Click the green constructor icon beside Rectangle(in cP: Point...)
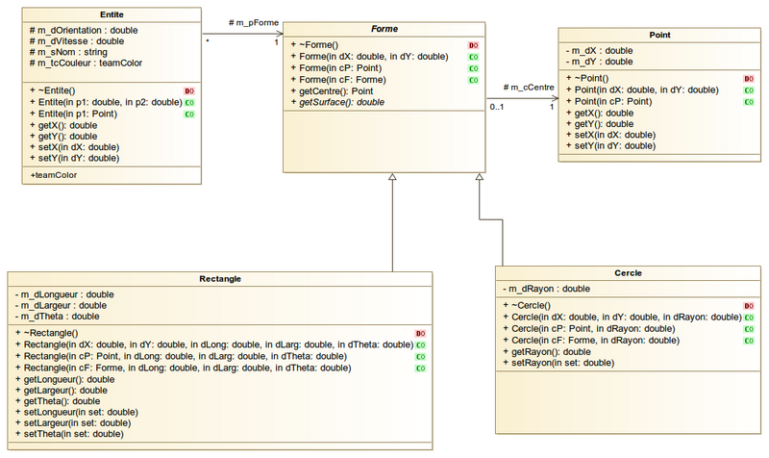 click(x=420, y=356)
